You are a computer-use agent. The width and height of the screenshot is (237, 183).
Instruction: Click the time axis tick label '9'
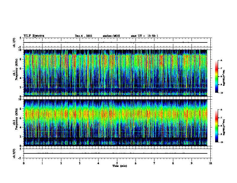(192, 163)
